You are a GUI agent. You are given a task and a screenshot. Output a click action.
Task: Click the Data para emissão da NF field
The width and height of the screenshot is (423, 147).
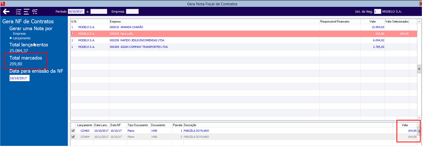pos(19,78)
